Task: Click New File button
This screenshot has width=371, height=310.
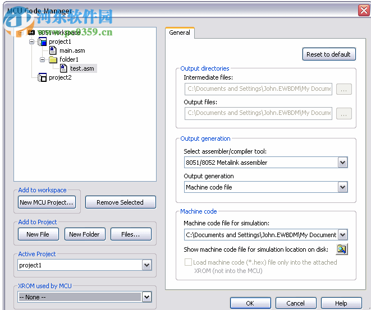Action: coord(38,234)
